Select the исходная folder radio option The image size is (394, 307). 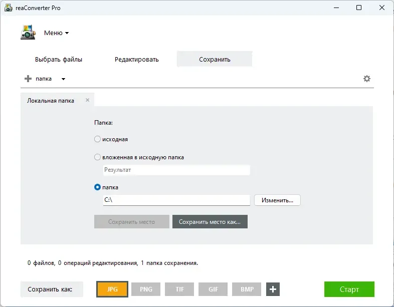(97, 139)
